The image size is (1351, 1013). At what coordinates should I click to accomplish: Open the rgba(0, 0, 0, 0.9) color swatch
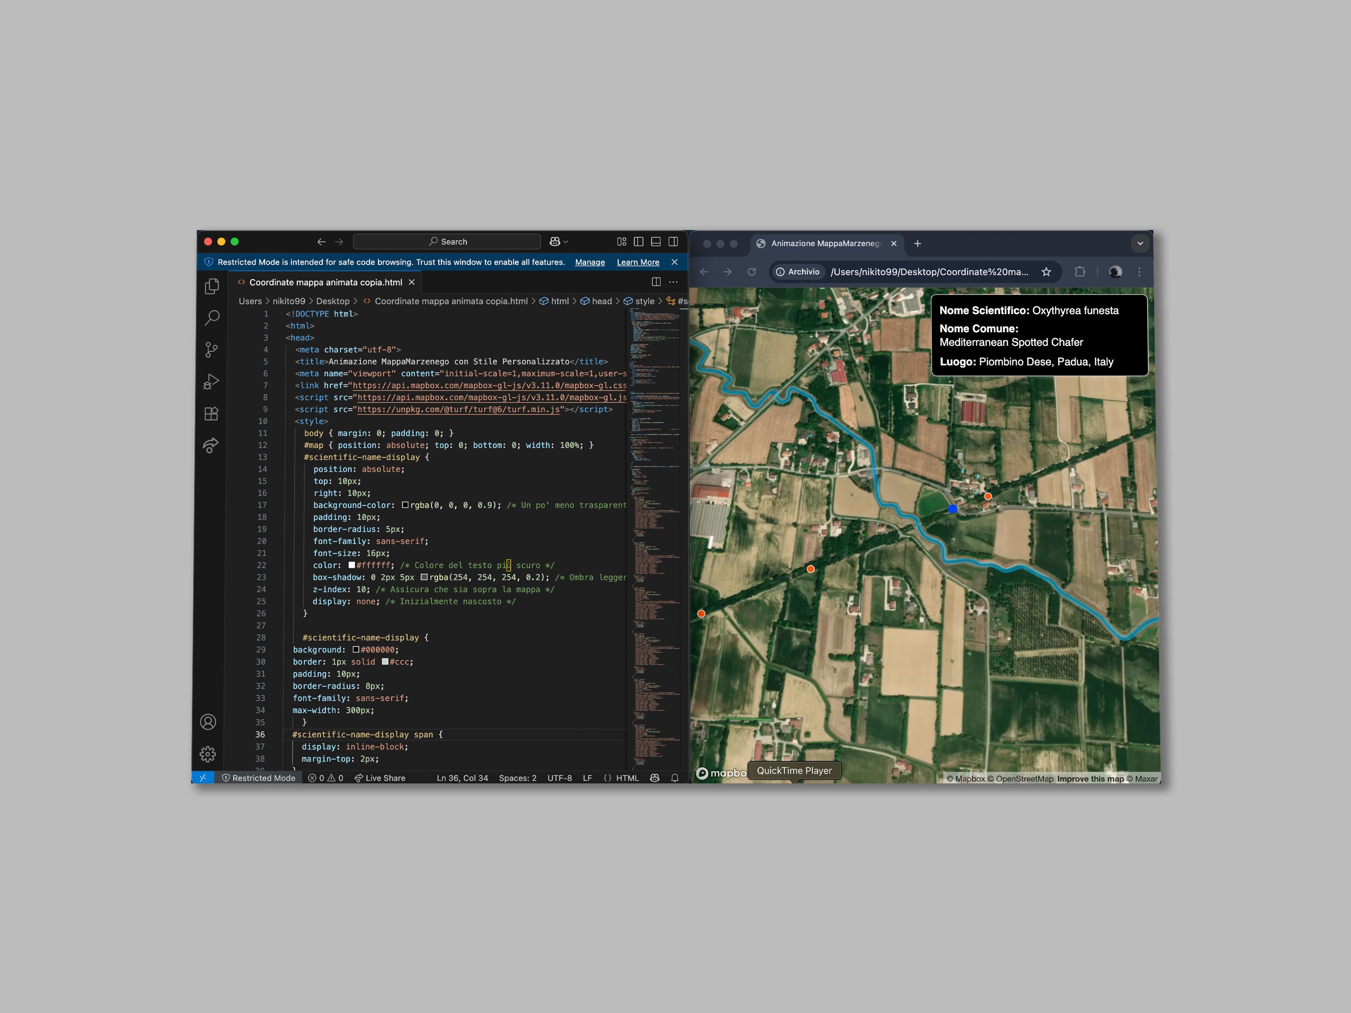405,505
